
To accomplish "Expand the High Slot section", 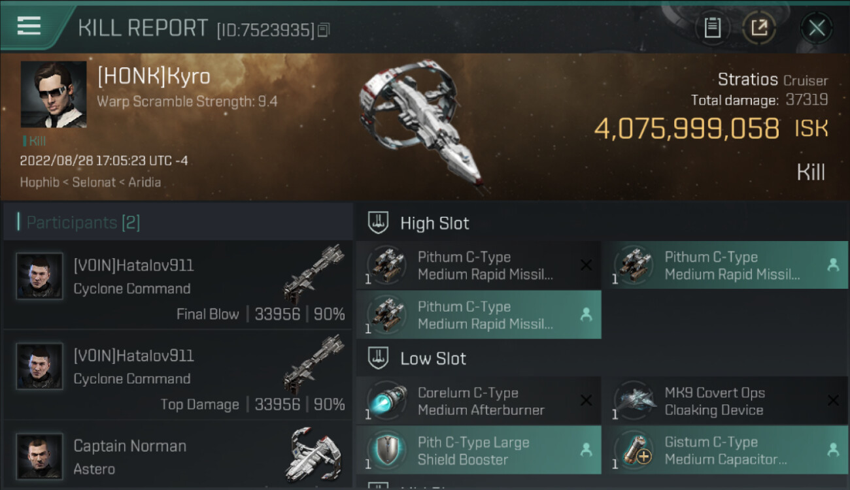I will (x=435, y=223).
